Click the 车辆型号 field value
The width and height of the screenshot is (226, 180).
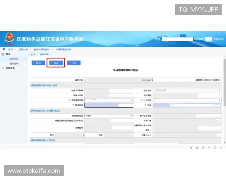click(109, 128)
